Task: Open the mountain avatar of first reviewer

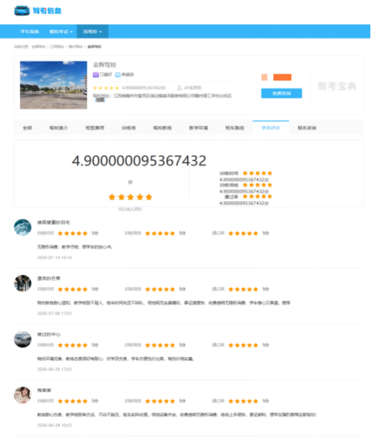Action: click(x=23, y=228)
